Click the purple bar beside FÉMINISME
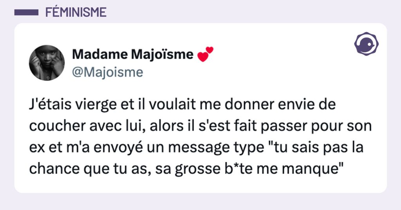Viewport: 401px width, 210px height. click(26, 13)
